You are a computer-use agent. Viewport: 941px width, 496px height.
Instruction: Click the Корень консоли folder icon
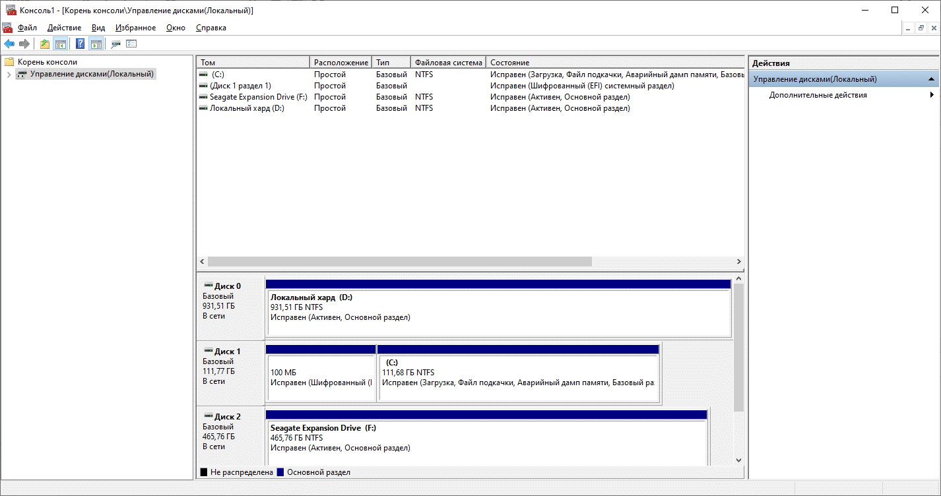(x=9, y=62)
